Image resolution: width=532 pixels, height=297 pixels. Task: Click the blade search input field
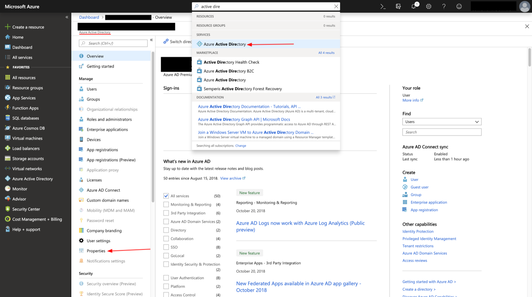pyautogui.click(x=113, y=43)
